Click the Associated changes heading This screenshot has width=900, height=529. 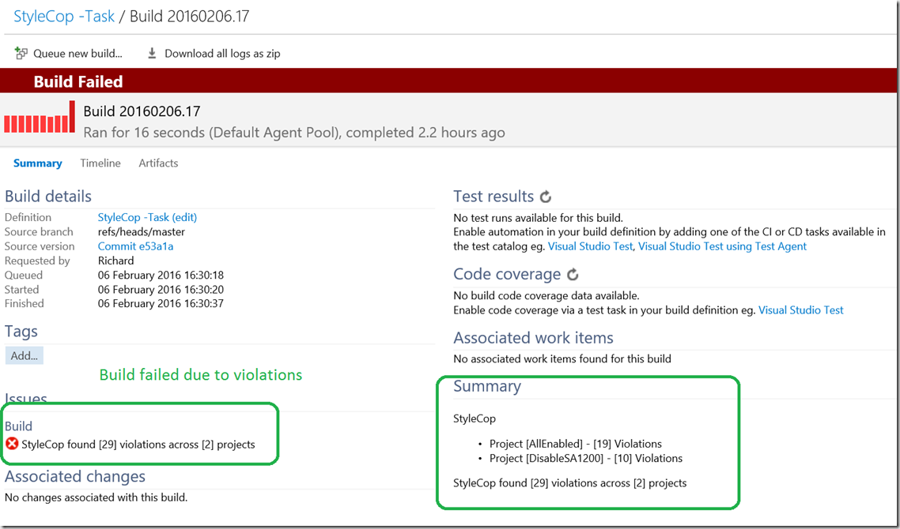tap(75, 476)
